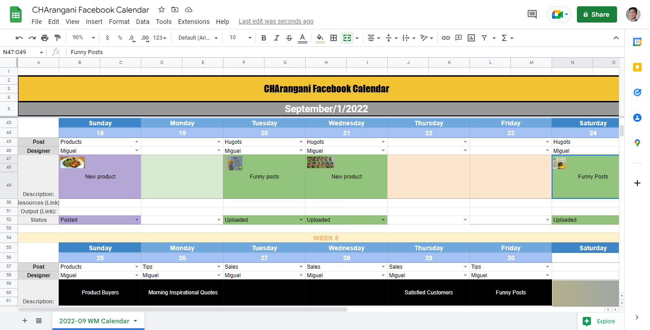Open more number formats (123)
Screen dimensions: 650x330
coord(160,38)
